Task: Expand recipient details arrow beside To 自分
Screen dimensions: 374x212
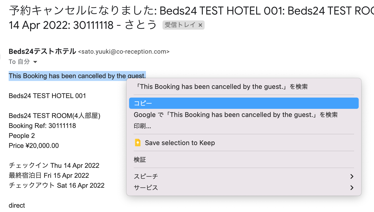Action: pyautogui.click(x=35, y=62)
